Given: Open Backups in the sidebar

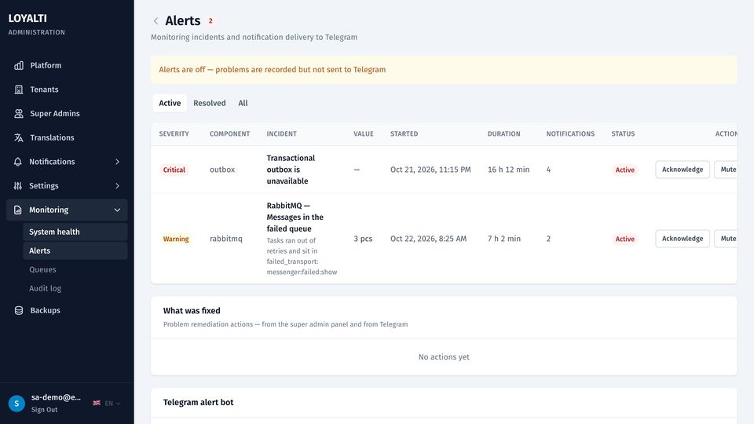Looking at the screenshot, I should (67, 311).
